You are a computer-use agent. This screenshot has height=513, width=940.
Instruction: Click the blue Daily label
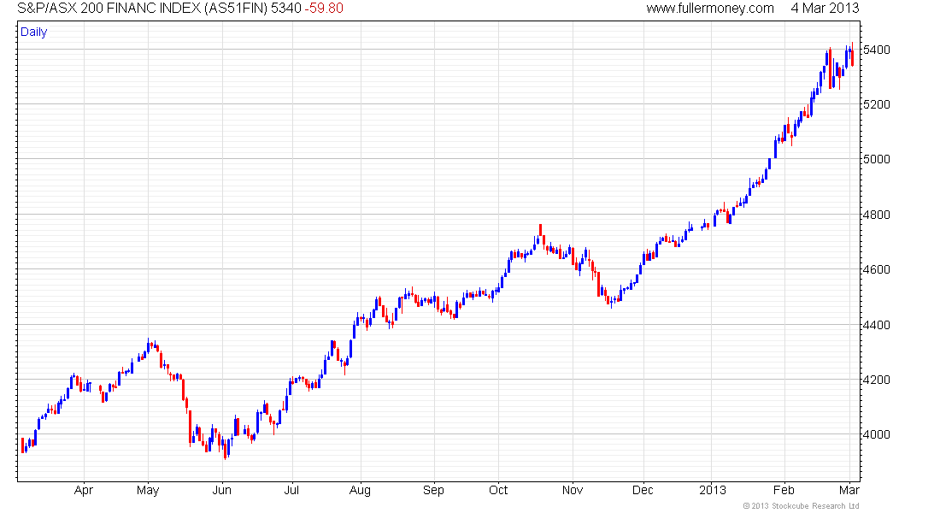pyautogui.click(x=33, y=32)
